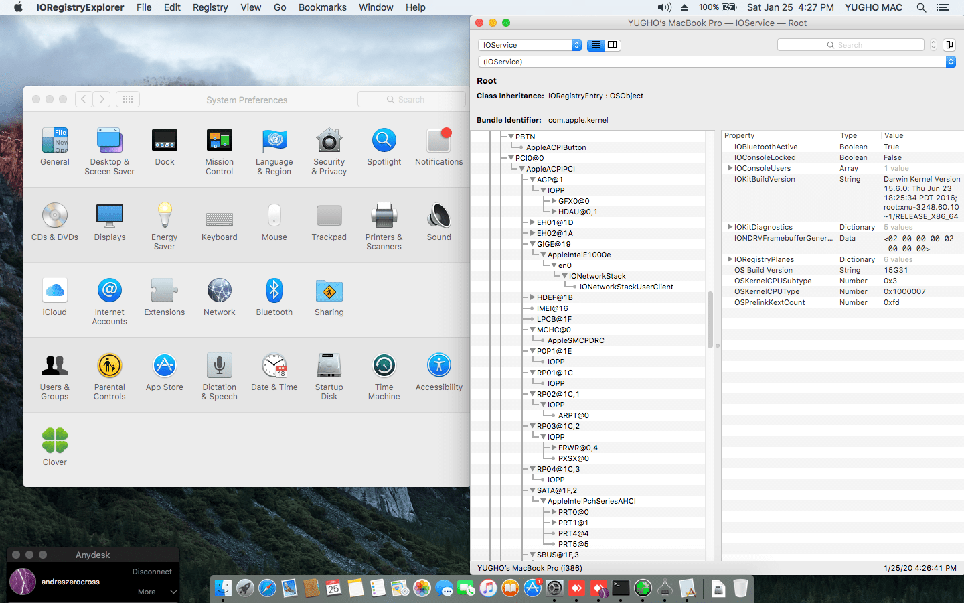964x603 pixels.
Task: Open Internet Accounts pane
Action: pyautogui.click(x=110, y=301)
